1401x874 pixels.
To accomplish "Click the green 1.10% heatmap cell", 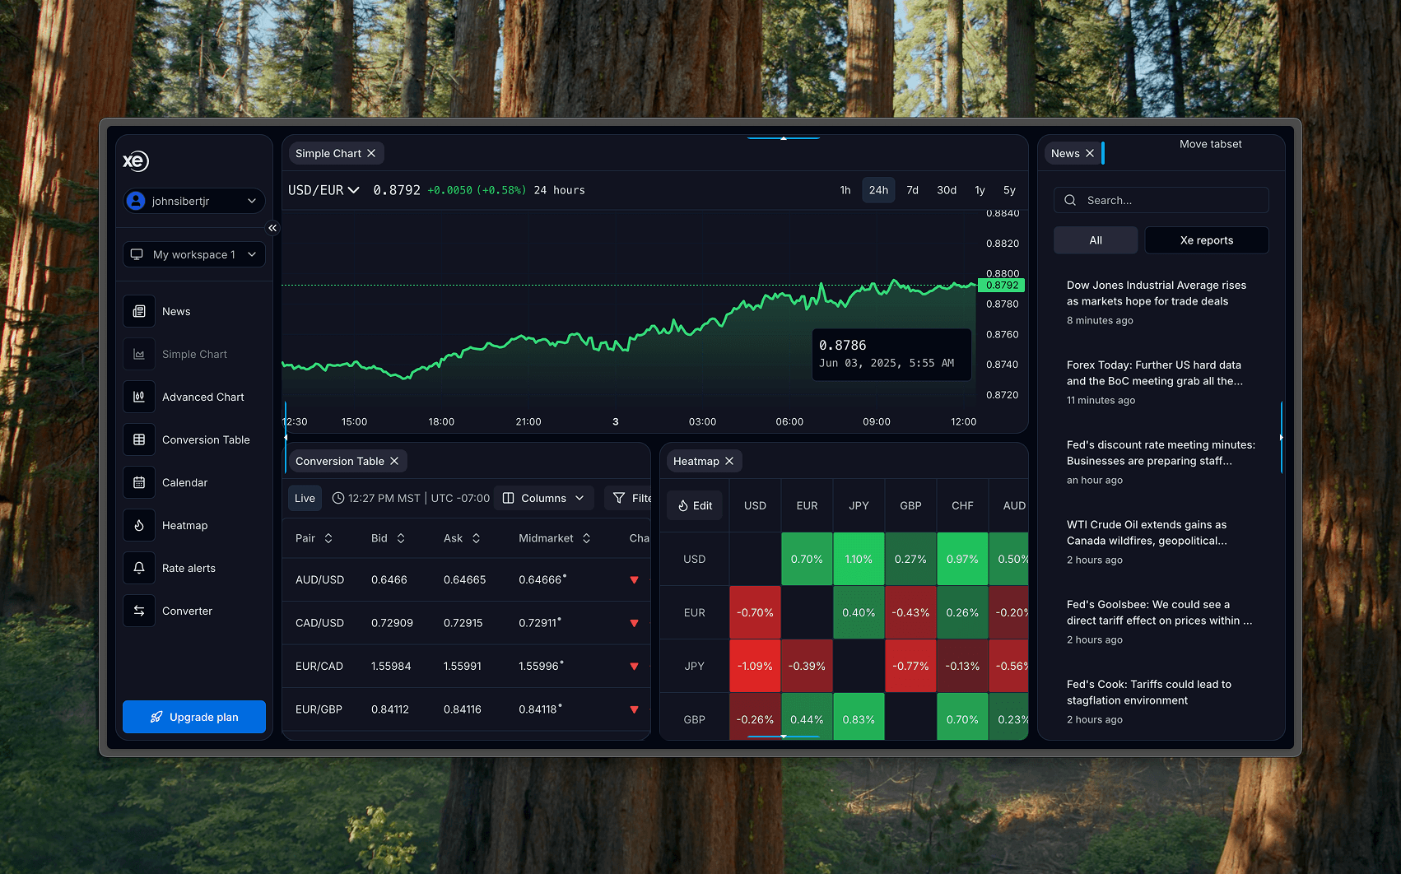I will tap(859, 559).
